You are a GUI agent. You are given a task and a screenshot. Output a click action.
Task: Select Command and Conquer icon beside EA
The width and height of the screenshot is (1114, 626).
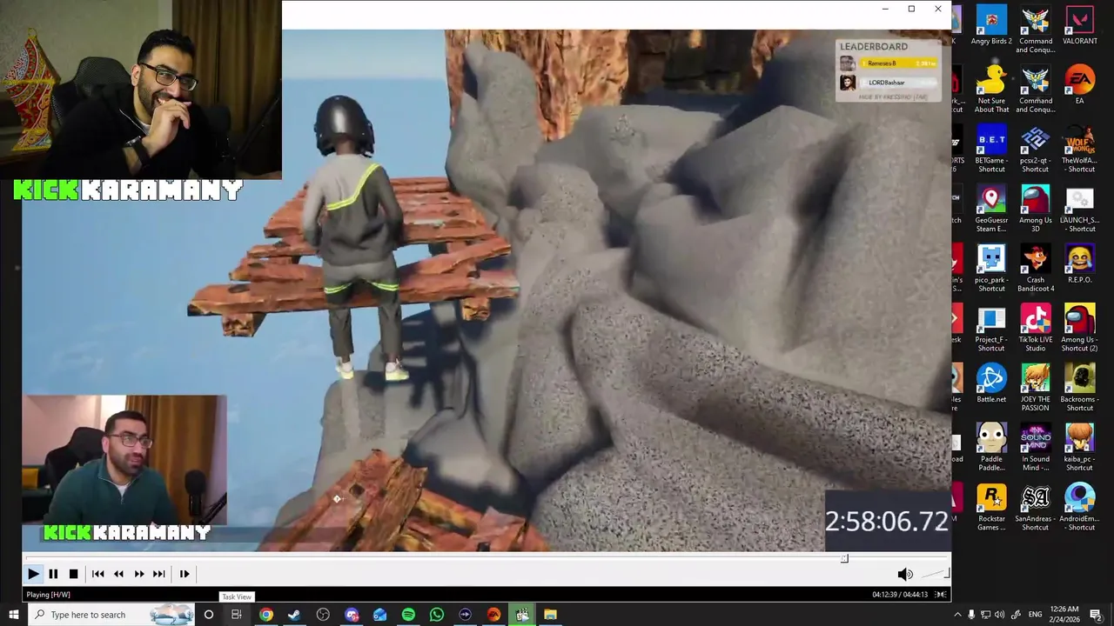[x=1036, y=89]
